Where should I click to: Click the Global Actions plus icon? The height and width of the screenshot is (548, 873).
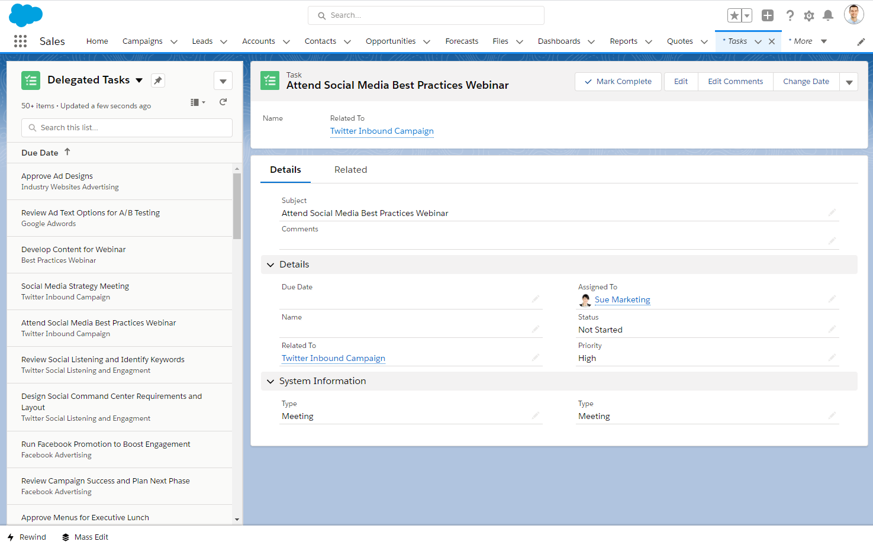pyautogui.click(x=767, y=16)
